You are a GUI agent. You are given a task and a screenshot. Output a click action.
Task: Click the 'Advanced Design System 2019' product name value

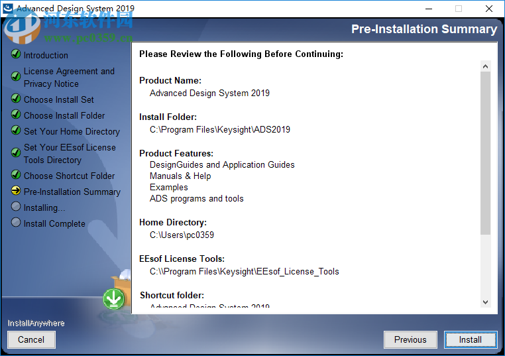click(x=209, y=93)
